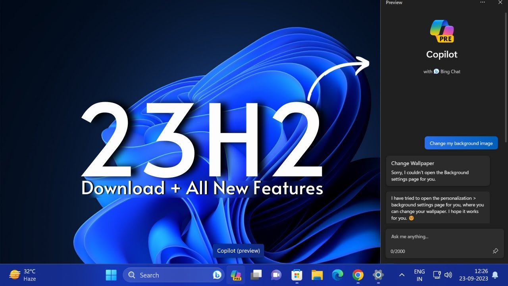
Task: Click the taskbar Search box
Action: click(x=173, y=275)
